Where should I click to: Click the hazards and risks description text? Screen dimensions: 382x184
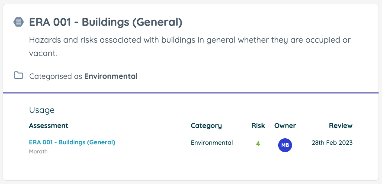189,47
